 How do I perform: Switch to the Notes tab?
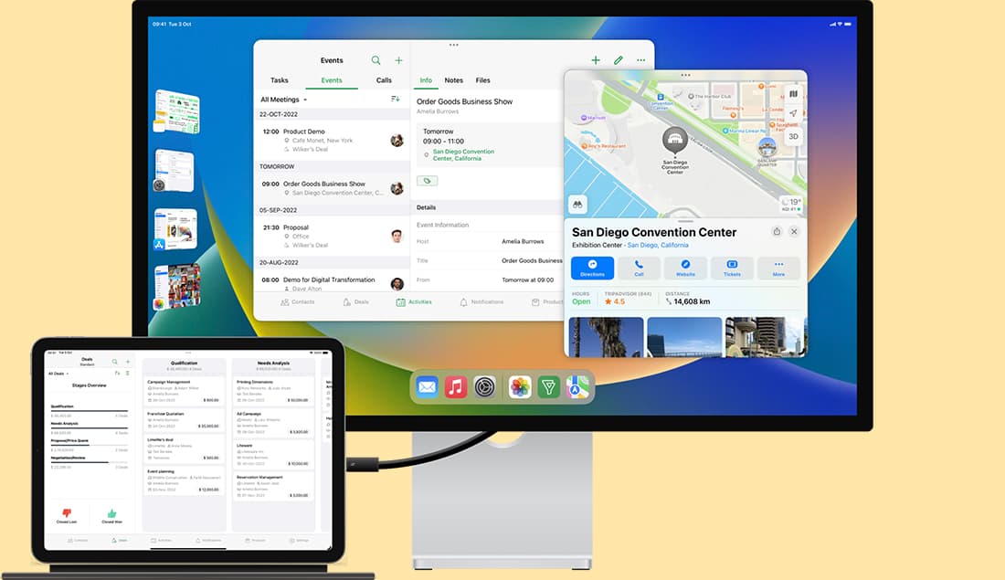tap(454, 80)
